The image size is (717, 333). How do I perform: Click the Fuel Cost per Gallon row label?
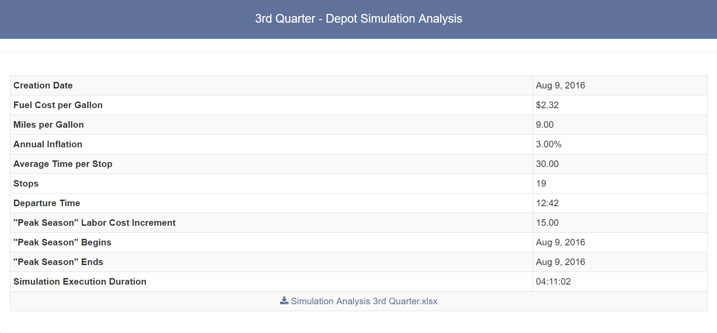(58, 105)
